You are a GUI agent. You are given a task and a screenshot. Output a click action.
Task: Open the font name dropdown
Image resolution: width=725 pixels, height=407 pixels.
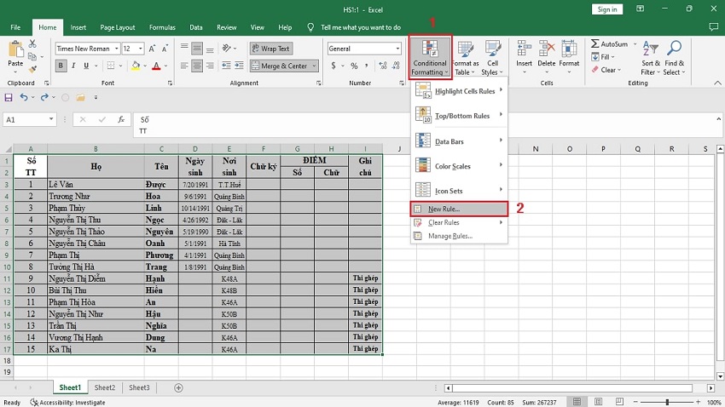click(115, 49)
